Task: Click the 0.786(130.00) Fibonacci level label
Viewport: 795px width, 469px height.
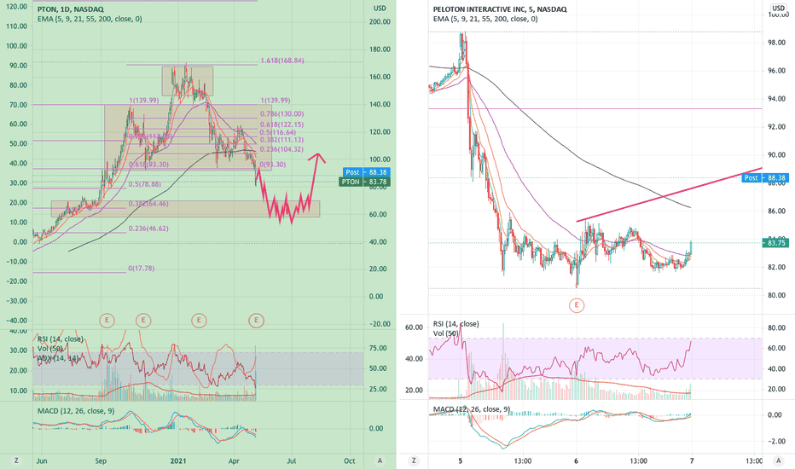Action: (x=281, y=114)
